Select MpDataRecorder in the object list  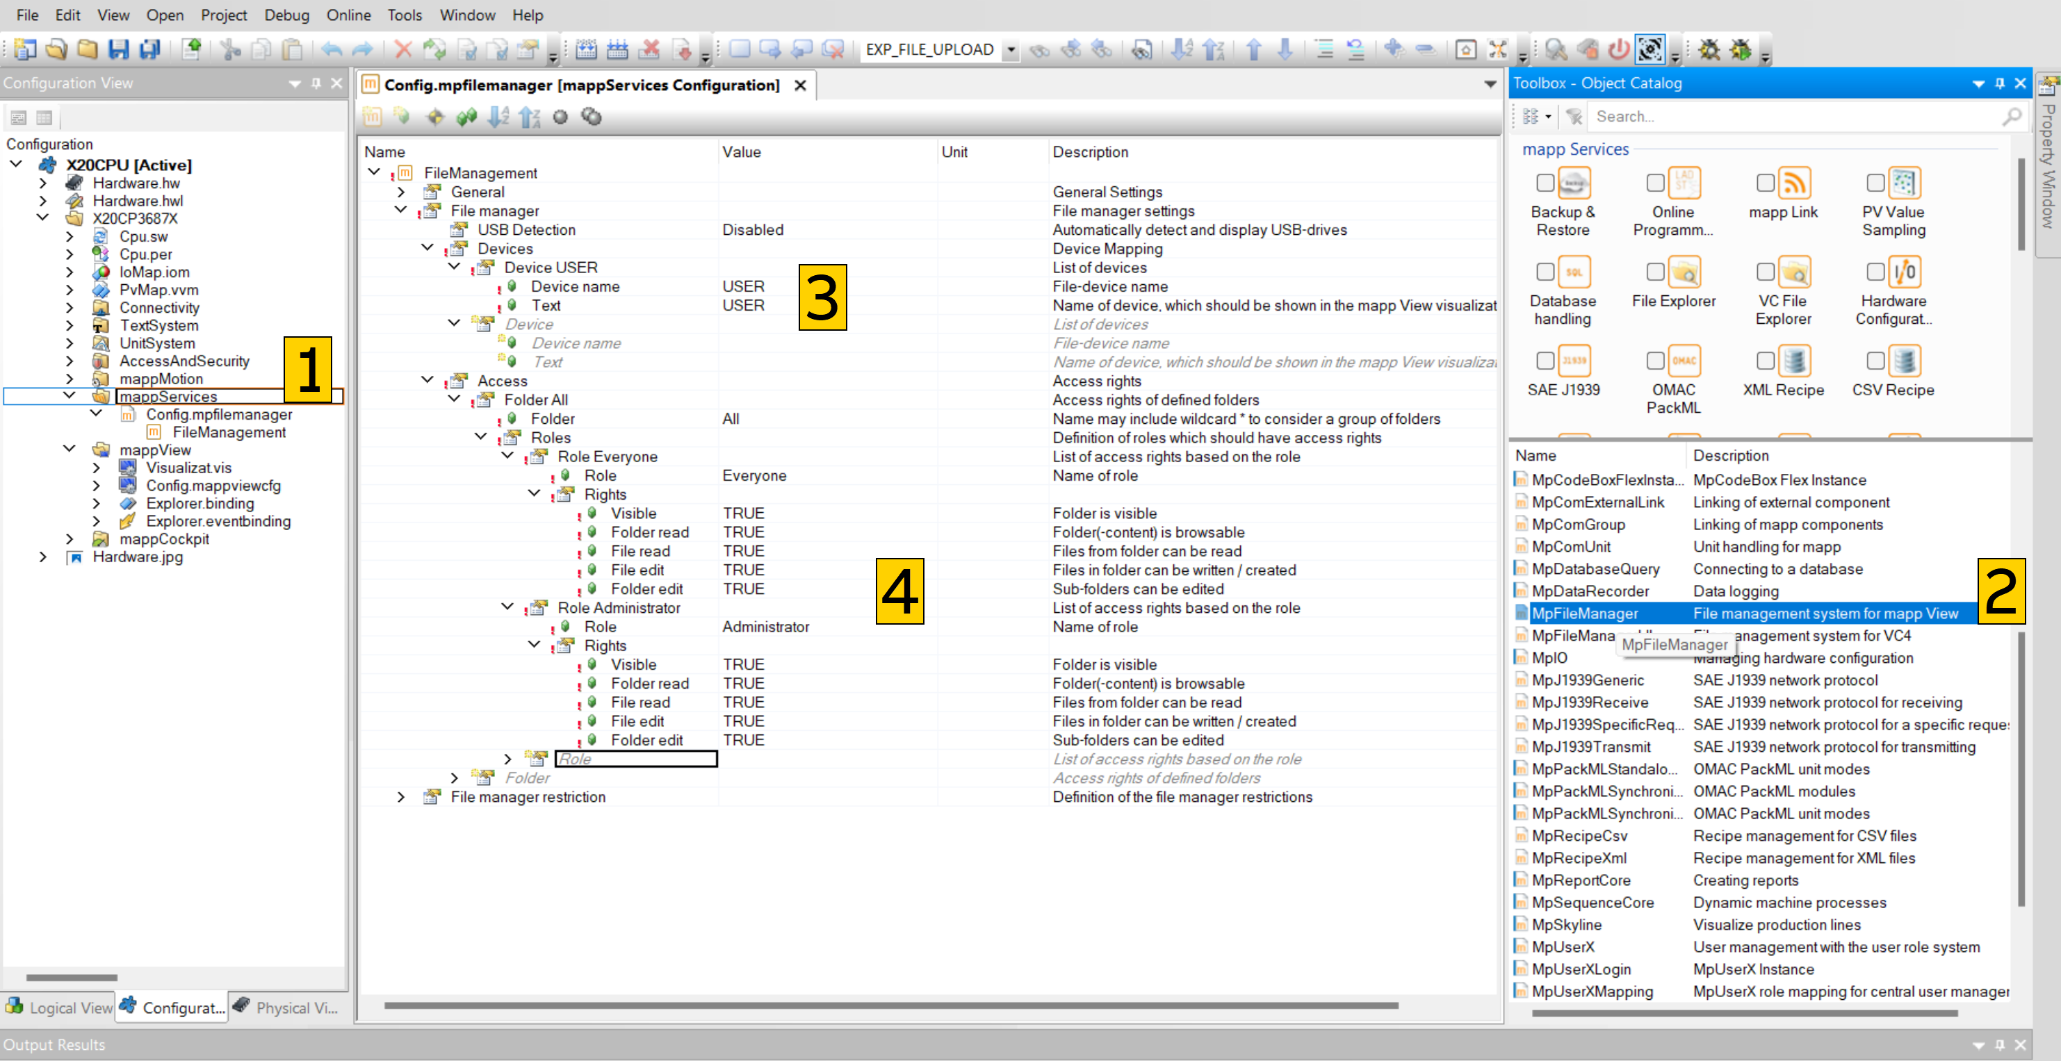pyautogui.click(x=1589, y=591)
